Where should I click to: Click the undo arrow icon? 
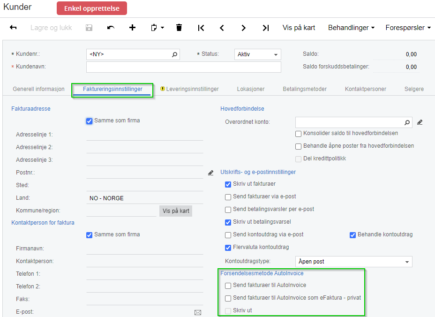[111, 28]
